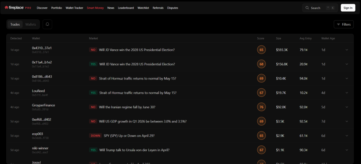Screen dimensions: 361x164
Task: Go to Portfolio
Action: pyautogui.click(x=57, y=8)
